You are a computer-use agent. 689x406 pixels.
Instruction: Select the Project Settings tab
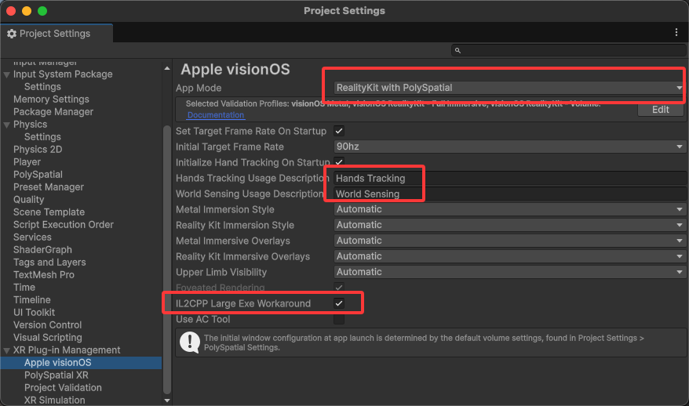[57, 34]
